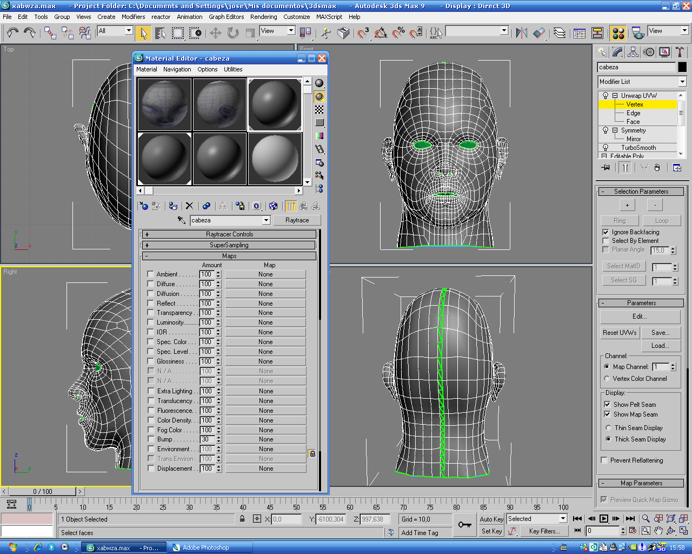Image resolution: width=692 pixels, height=554 pixels.
Task: Click the Align tool icon in main toolbar
Action: [x=539, y=33]
